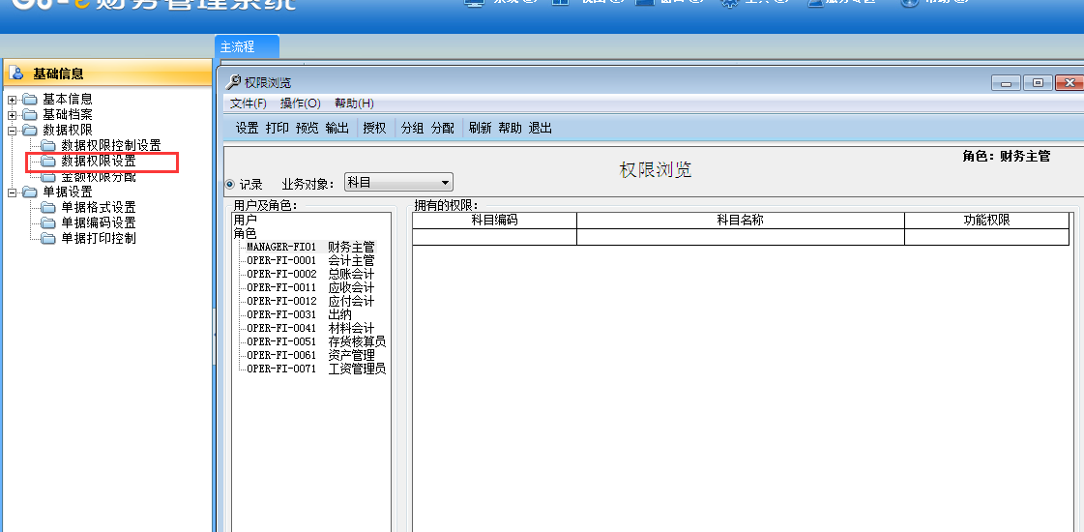Select the 记录 radio button
This screenshot has width=1084, height=532.
pyautogui.click(x=230, y=184)
